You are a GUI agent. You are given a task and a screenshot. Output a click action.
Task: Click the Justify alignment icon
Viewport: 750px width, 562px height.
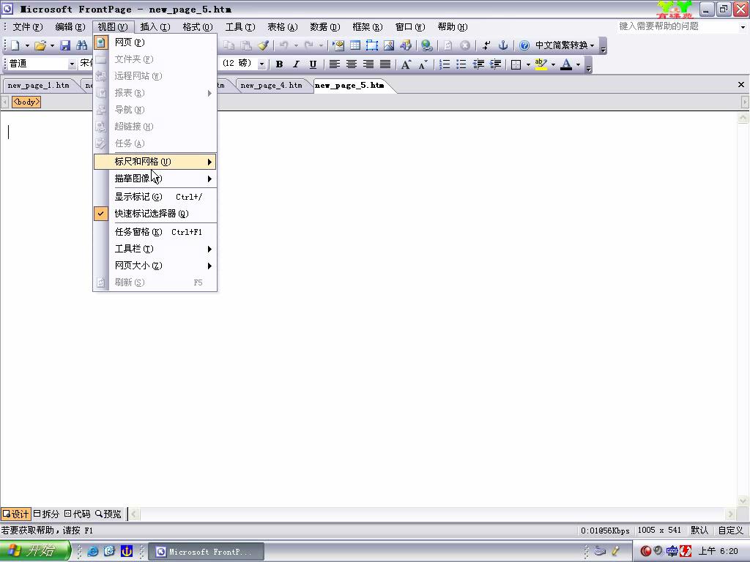(385, 64)
